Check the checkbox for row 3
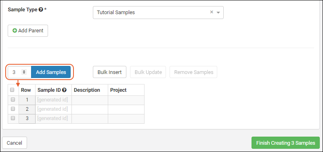The height and width of the screenshot is (152, 323). pyautogui.click(x=13, y=118)
